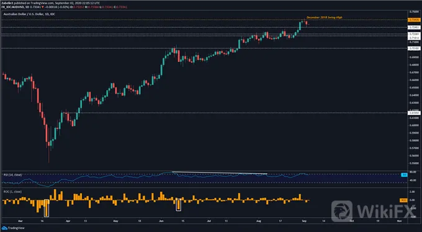Click the 'Mar' label on the time axis
The image size is (422, 232).
point(20,221)
